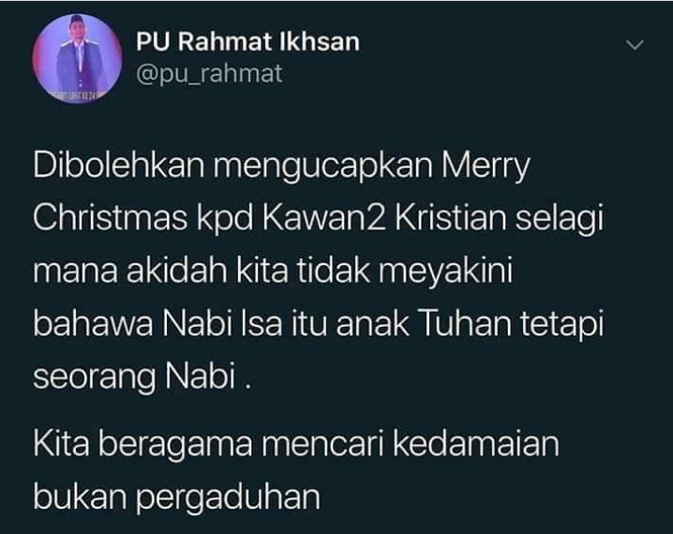Click the display name PU Rahmat Ikhsan

click(247, 42)
